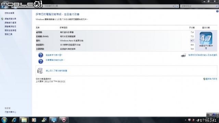Show hidden tray icons arrow

click(x=185, y=120)
